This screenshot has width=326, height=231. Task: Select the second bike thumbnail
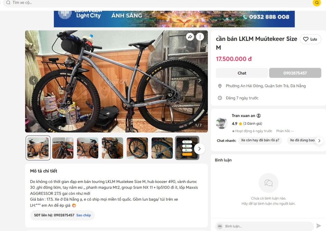click(x=63, y=148)
